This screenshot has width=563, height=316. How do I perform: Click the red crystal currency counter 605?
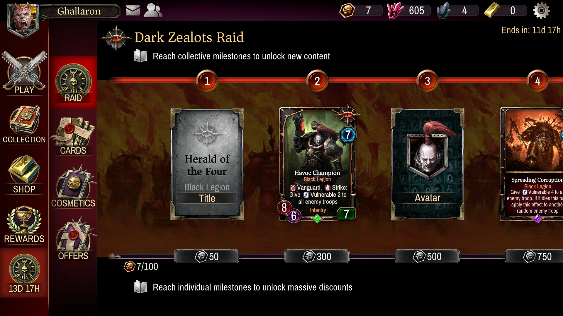pyautogui.click(x=409, y=11)
